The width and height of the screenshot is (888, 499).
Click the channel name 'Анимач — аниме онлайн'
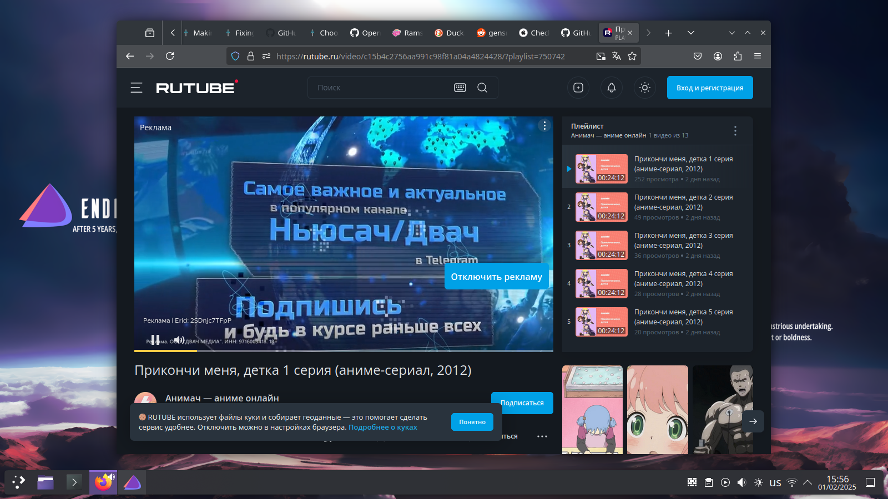point(222,398)
